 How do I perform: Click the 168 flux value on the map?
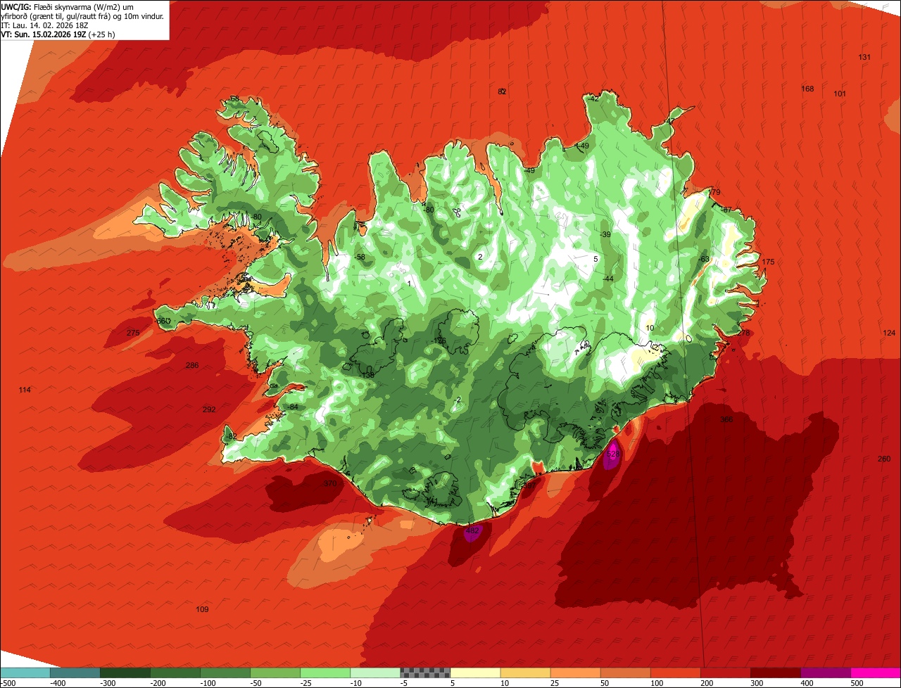pyautogui.click(x=808, y=89)
